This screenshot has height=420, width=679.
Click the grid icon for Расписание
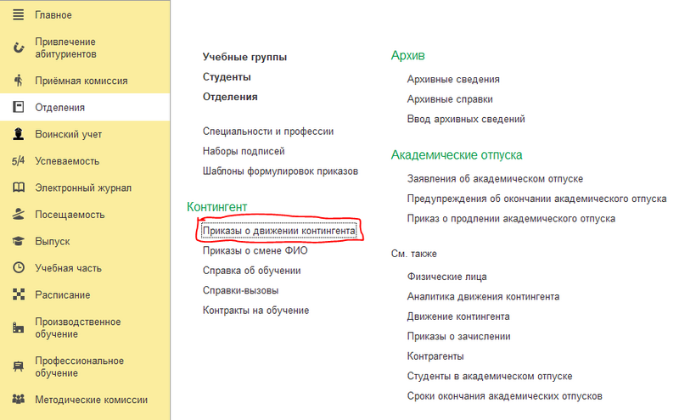tap(18, 294)
